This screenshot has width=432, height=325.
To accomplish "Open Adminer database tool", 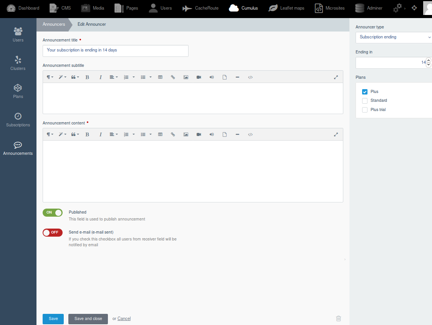I will (x=368, y=8).
